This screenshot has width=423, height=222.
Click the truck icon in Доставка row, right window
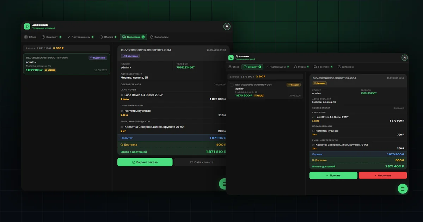point(313,160)
